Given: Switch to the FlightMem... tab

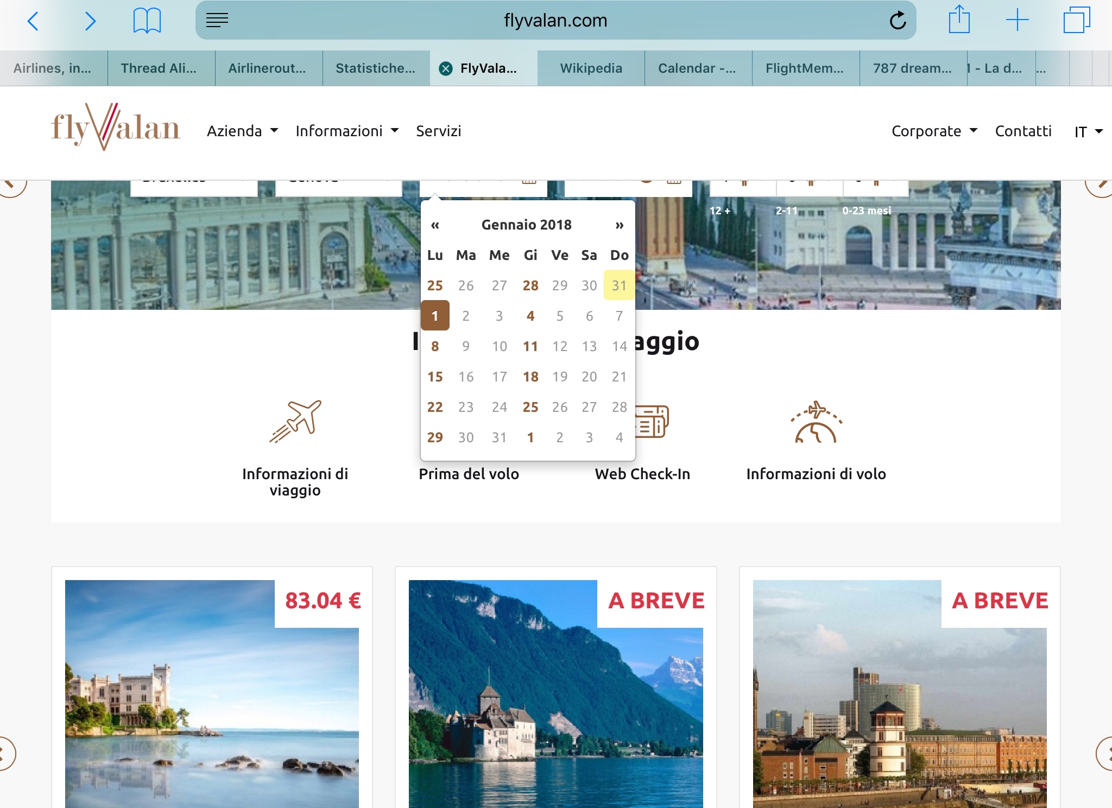Looking at the screenshot, I should click(x=804, y=68).
